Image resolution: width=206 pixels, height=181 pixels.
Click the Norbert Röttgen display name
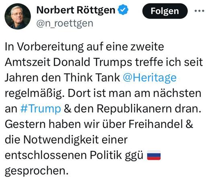[x=76, y=10]
